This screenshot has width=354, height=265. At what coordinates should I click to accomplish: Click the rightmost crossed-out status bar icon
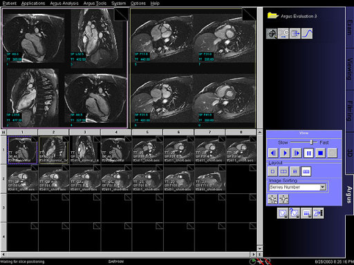coord(268,262)
